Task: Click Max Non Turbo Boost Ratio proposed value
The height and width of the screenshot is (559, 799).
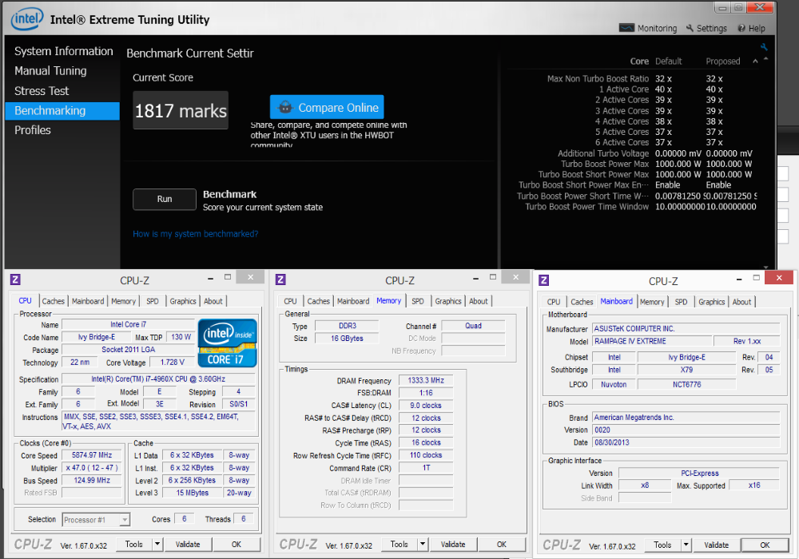Action: pyautogui.click(x=714, y=79)
